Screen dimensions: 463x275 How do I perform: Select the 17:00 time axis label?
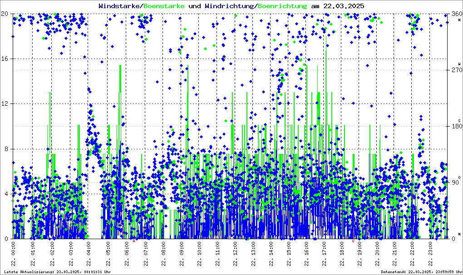coord(324,254)
